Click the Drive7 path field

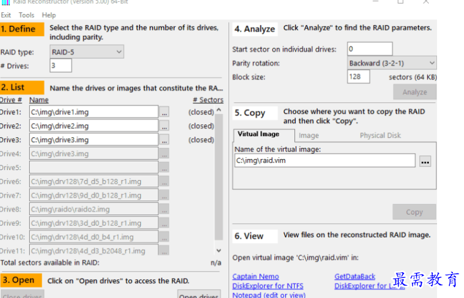pos(94,195)
